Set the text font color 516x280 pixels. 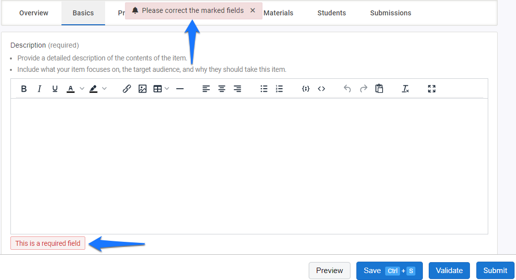tap(70, 89)
